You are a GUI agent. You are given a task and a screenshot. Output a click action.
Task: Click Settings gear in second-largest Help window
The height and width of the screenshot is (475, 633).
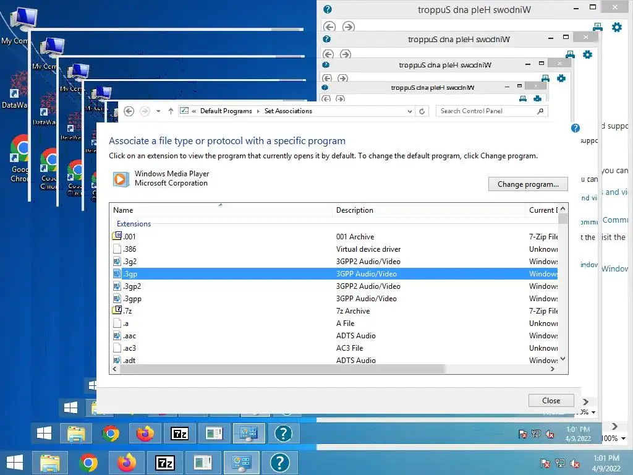tap(587, 54)
